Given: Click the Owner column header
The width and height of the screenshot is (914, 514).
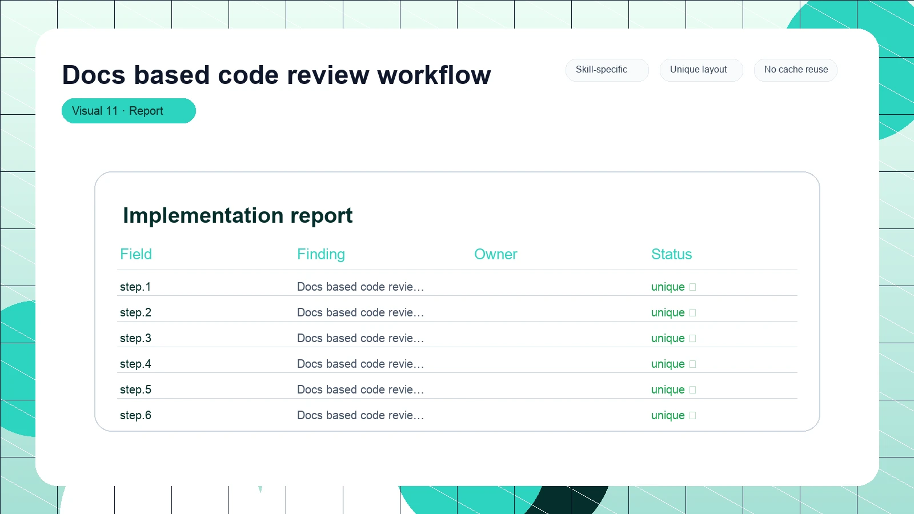Looking at the screenshot, I should (496, 254).
